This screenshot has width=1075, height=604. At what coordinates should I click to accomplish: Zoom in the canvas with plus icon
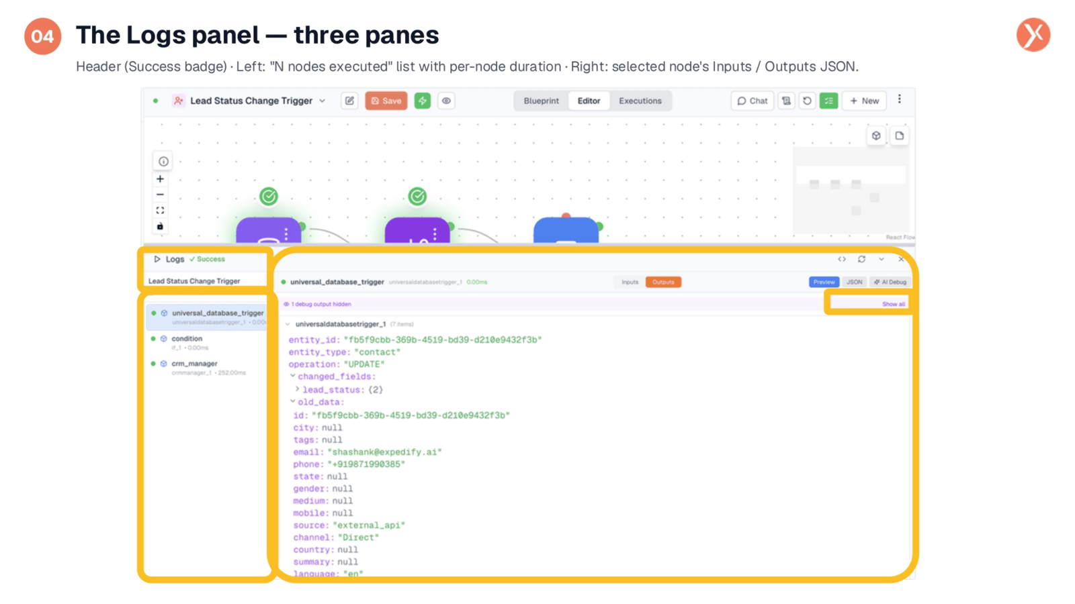click(x=160, y=179)
